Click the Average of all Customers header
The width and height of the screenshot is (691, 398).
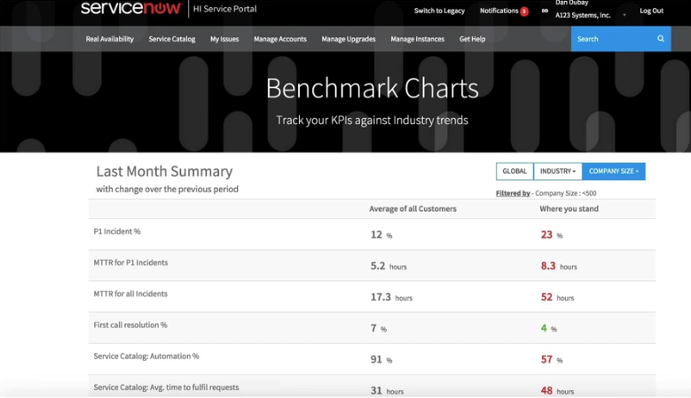click(x=413, y=208)
